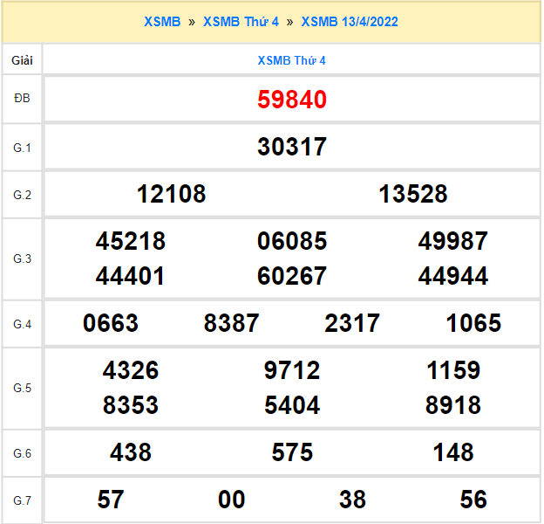Click the first prize number 30317
544x524 pixels.
tap(291, 147)
